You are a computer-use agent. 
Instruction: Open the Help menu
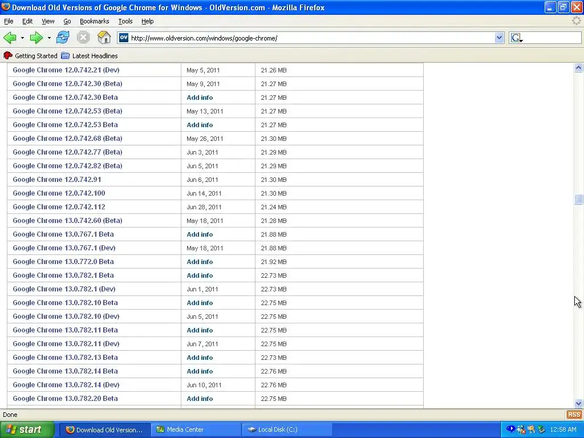(x=148, y=21)
